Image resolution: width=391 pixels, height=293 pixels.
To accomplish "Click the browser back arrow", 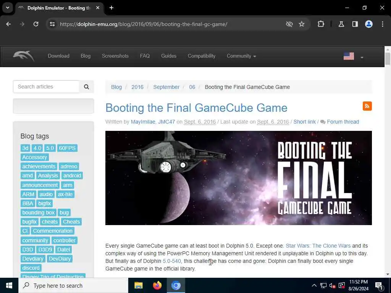I will (8, 24).
